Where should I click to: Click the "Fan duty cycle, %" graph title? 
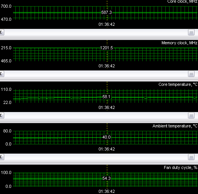[x=181, y=167]
